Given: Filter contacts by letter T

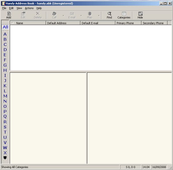Looking at the screenshot, I should point(5,132).
